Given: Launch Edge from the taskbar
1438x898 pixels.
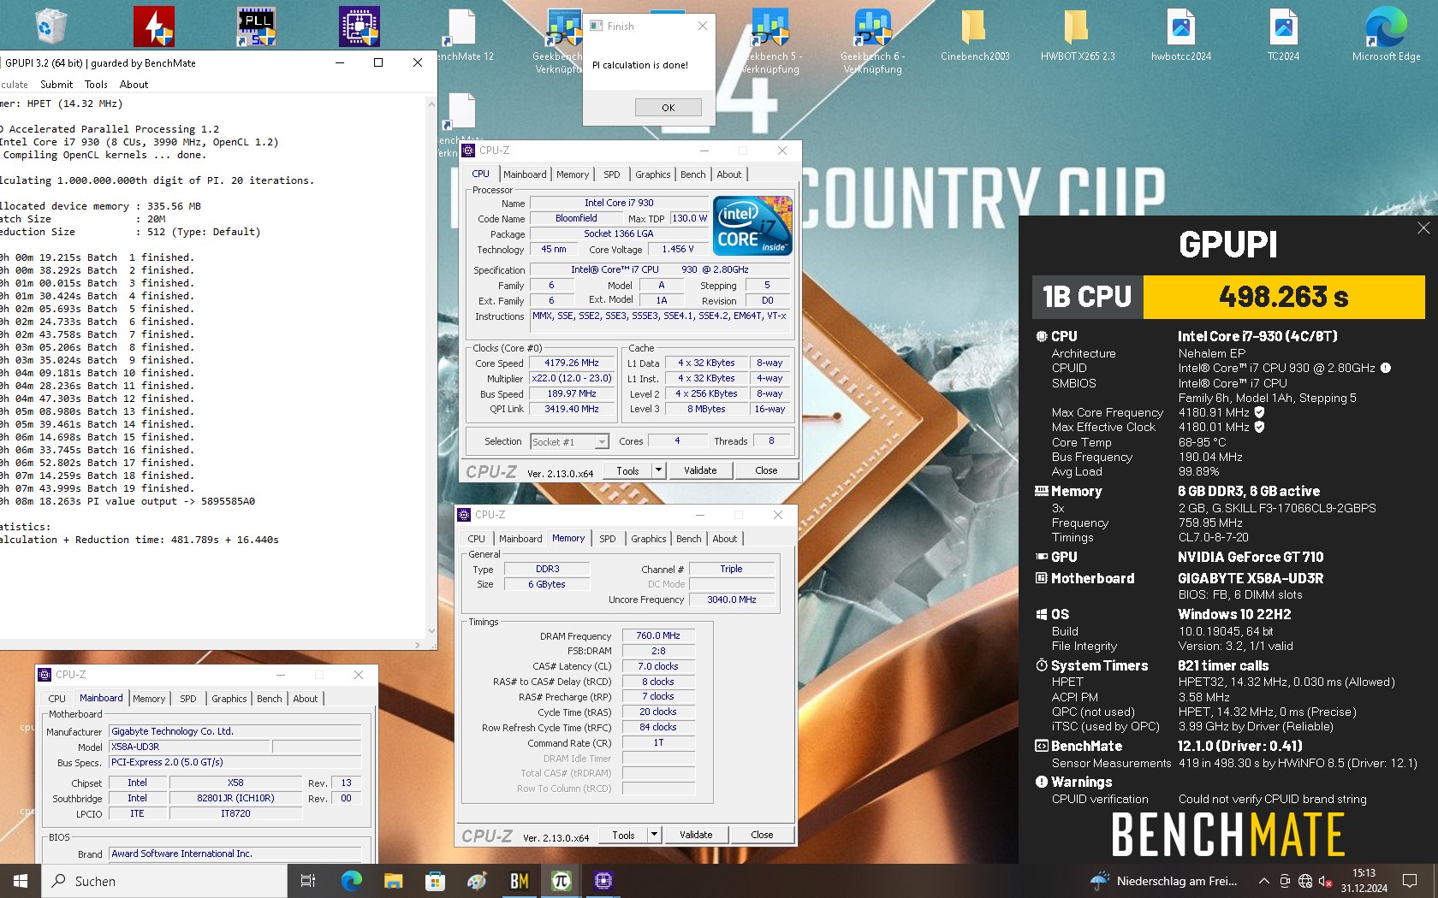Looking at the screenshot, I should click(x=351, y=881).
